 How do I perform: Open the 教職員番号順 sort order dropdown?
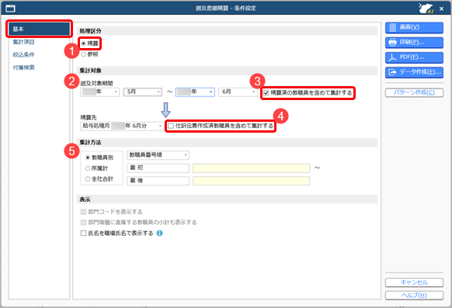coord(158,155)
